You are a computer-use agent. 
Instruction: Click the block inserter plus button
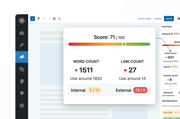click(33, 19)
